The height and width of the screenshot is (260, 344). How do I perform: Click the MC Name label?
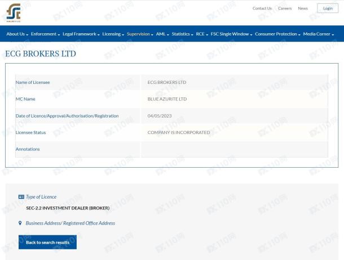tap(25, 99)
